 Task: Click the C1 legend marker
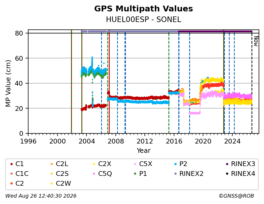pyautogui.click(x=11, y=164)
